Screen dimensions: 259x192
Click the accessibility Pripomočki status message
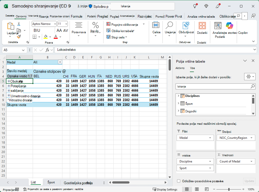click(x=53, y=189)
